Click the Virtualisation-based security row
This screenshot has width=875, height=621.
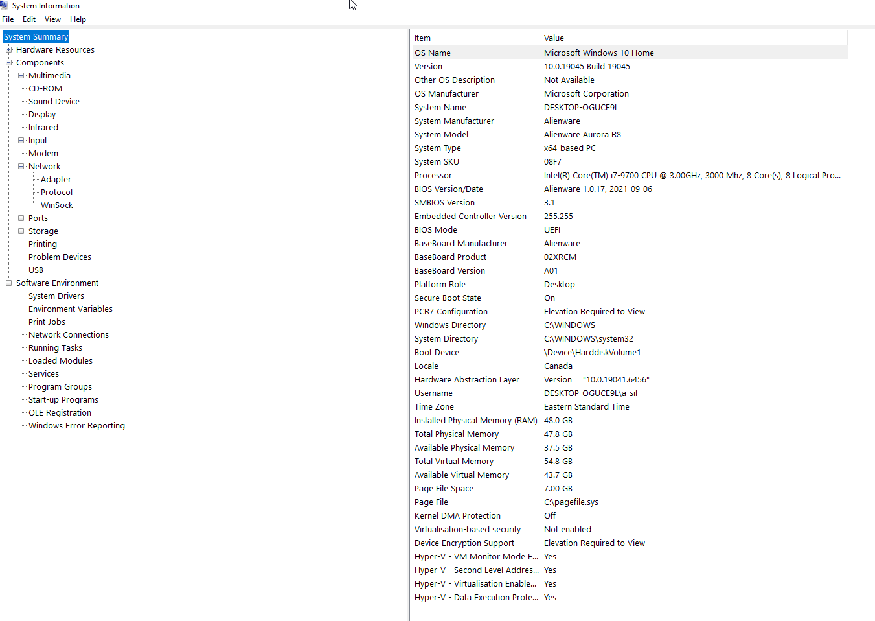629,530
